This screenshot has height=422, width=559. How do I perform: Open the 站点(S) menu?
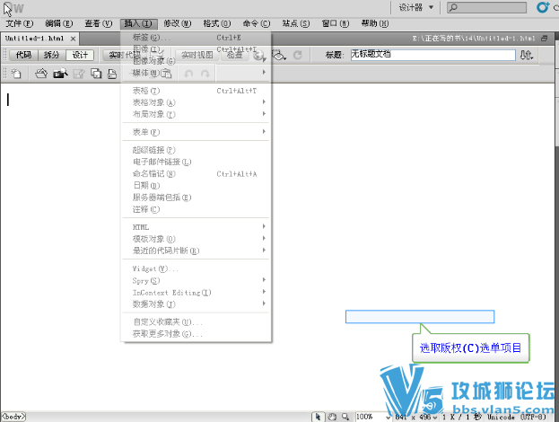(295, 23)
